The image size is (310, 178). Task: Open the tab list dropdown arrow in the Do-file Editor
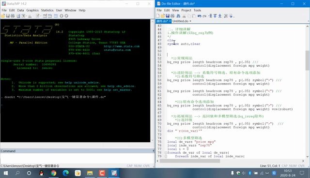[x=308, y=21]
